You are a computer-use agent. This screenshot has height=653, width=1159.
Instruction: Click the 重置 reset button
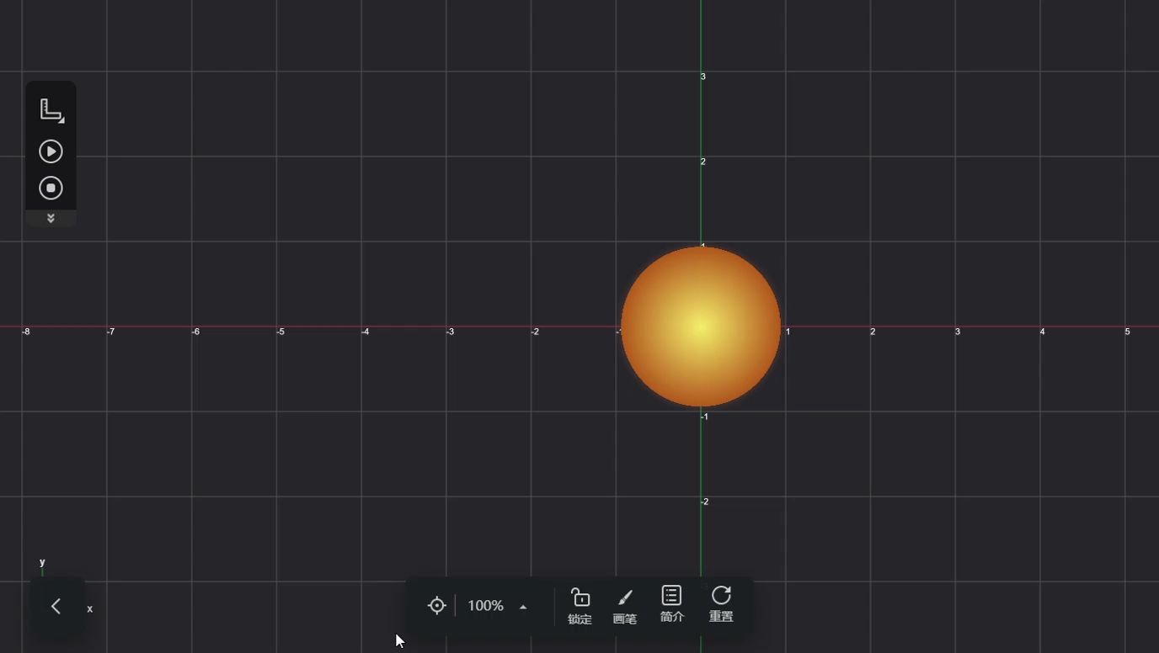(721, 604)
